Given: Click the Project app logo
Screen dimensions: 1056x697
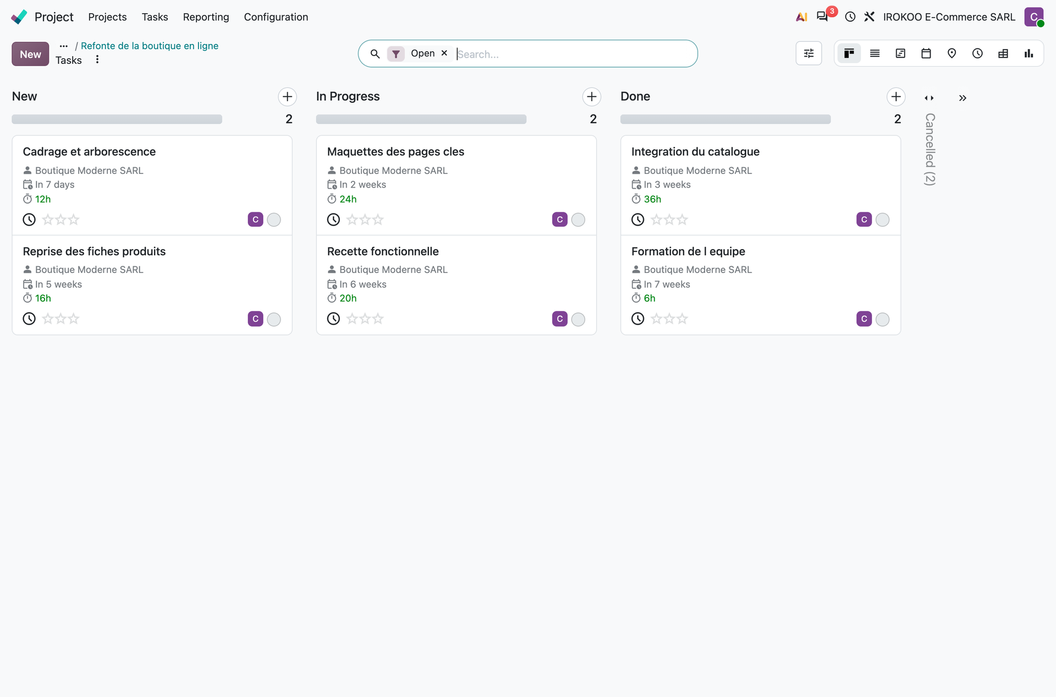Looking at the screenshot, I should (19, 17).
